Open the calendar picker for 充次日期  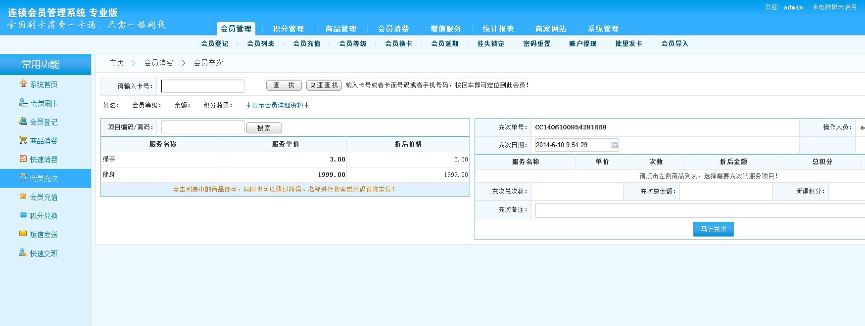coord(614,145)
